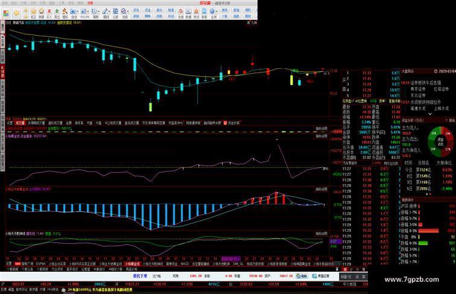456x294 pixels.
Task: Click the 模拟 gavel icon
Action: click(65, 13)
